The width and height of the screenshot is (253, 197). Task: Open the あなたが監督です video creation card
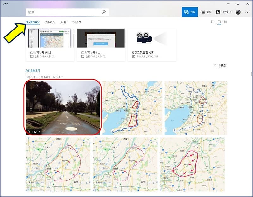point(151,44)
